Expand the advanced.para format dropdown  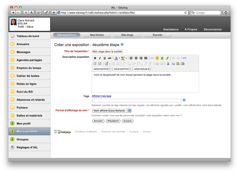click(150, 69)
